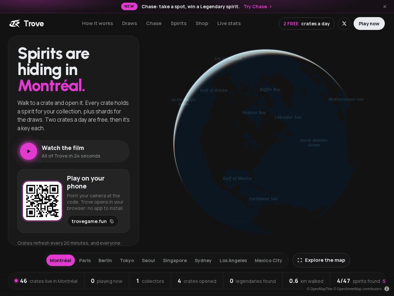Click the NEW badge in banner
Image resolution: width=394 pixels, height=296 pixels.
pos(129,6)
